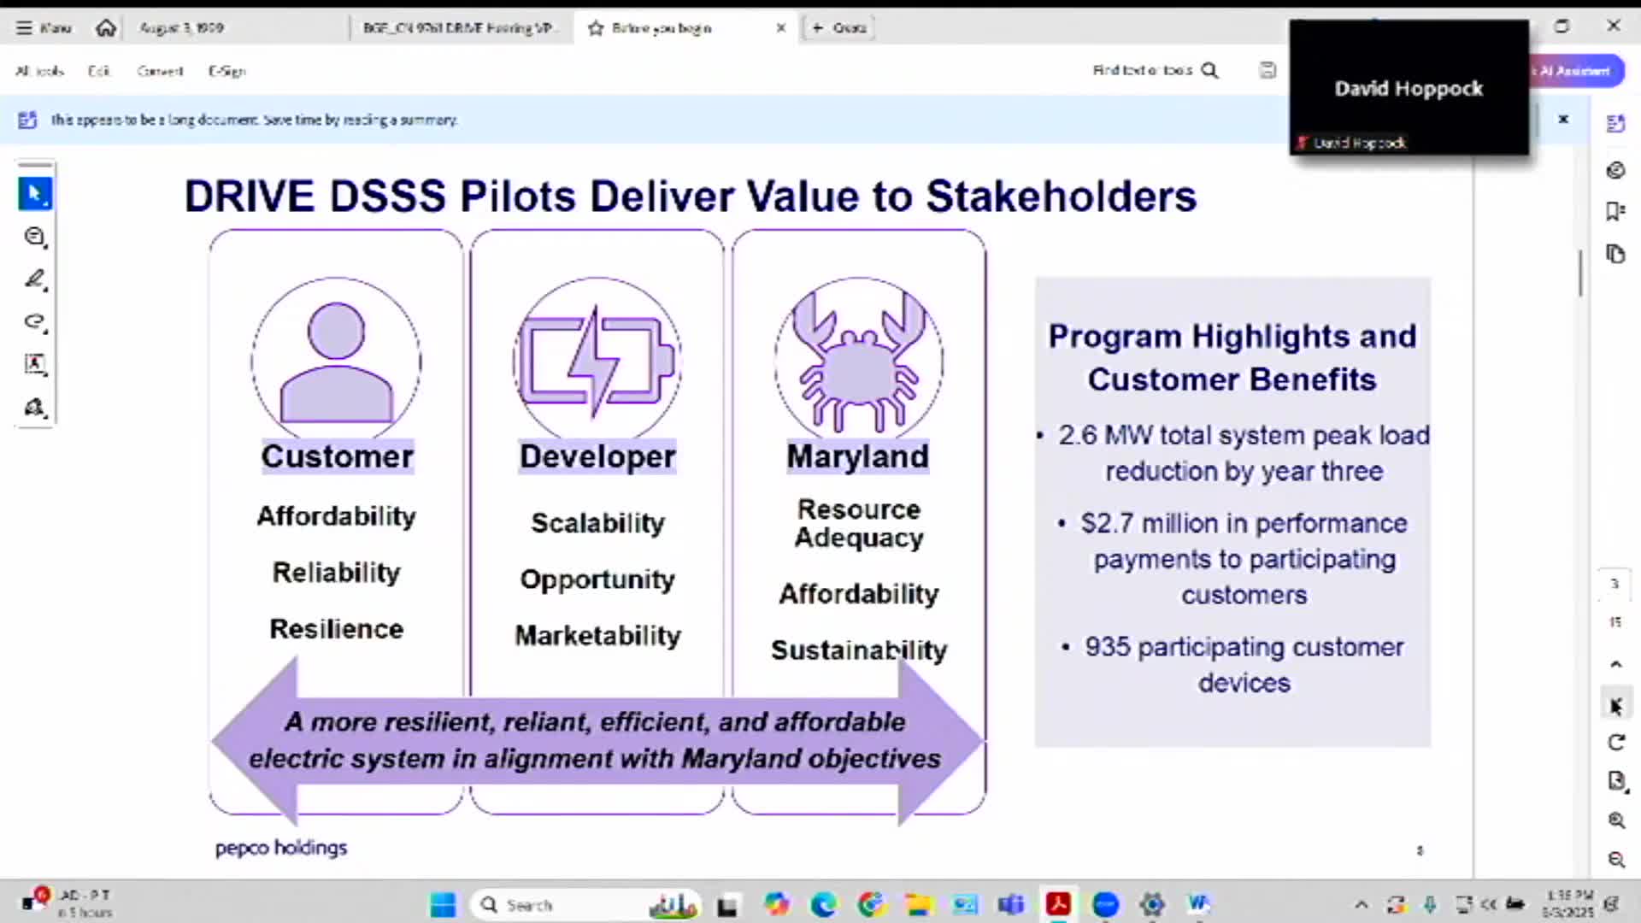The image size is (1641, 923).
Task: Zoom in using the magnifier plus icon
Action: coord(1615,820)
